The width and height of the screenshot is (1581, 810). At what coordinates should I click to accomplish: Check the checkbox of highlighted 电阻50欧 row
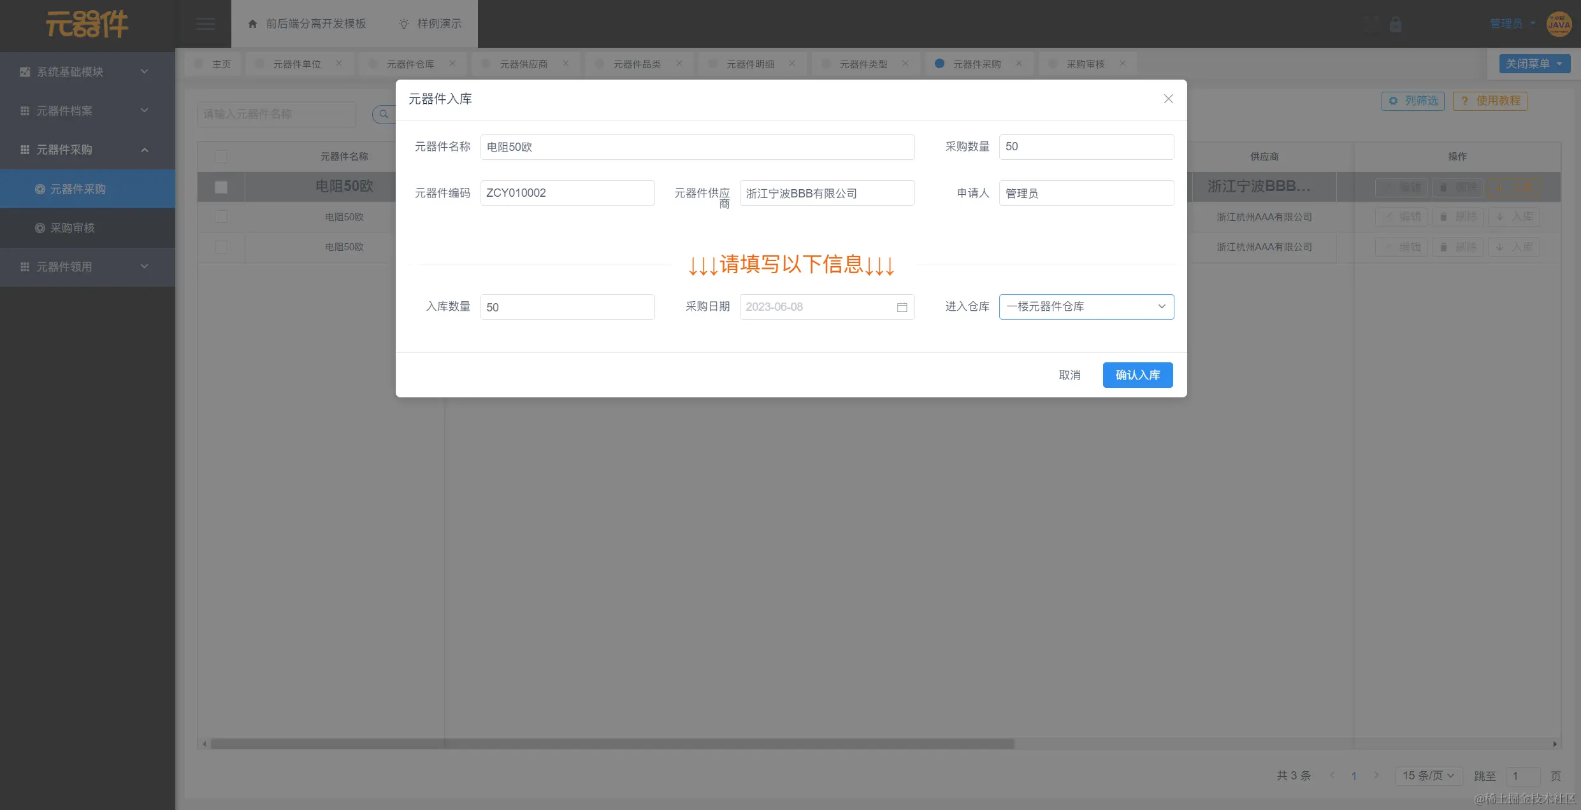(221, 187)
